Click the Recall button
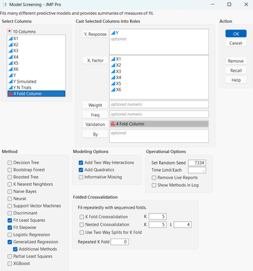253x271 pixels. tap(236, 70)
